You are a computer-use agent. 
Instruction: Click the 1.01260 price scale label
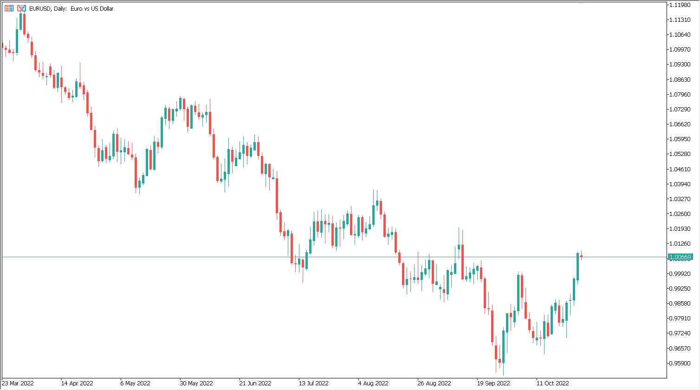681,243
